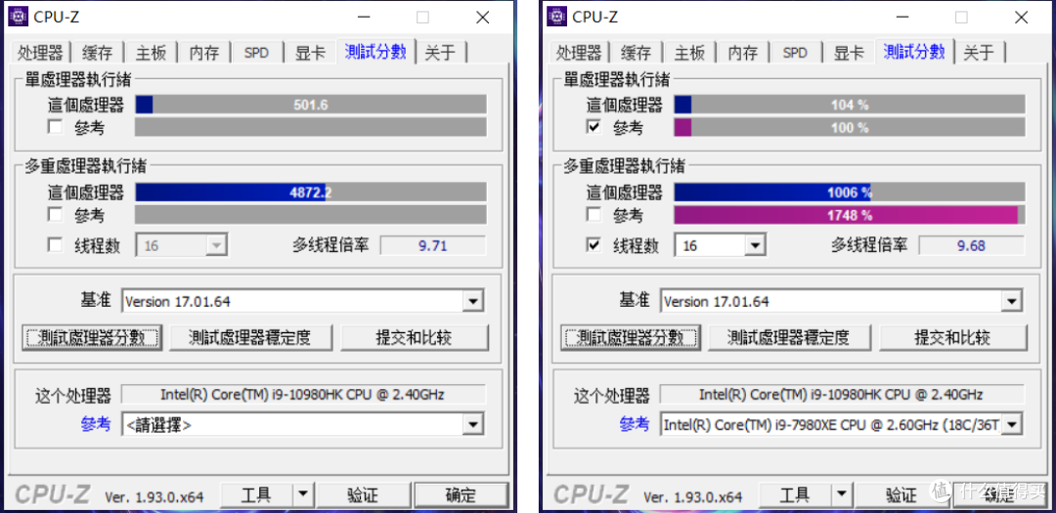This screenshot has width=1056, height=513.
Task: Click single-thread score bar 501.6
Action: point(311,105)
